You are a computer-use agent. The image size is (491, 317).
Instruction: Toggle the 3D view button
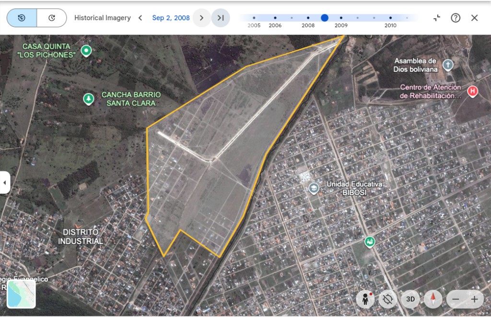point(410,299)
